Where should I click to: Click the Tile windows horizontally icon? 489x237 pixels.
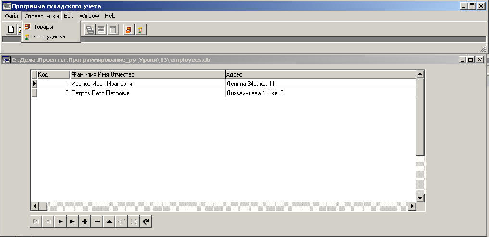(x=101, y=30)
